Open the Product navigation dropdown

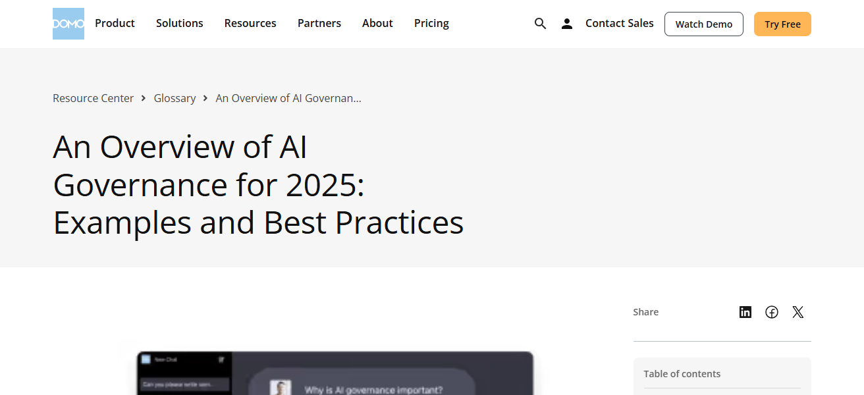[x=115, y=23]
